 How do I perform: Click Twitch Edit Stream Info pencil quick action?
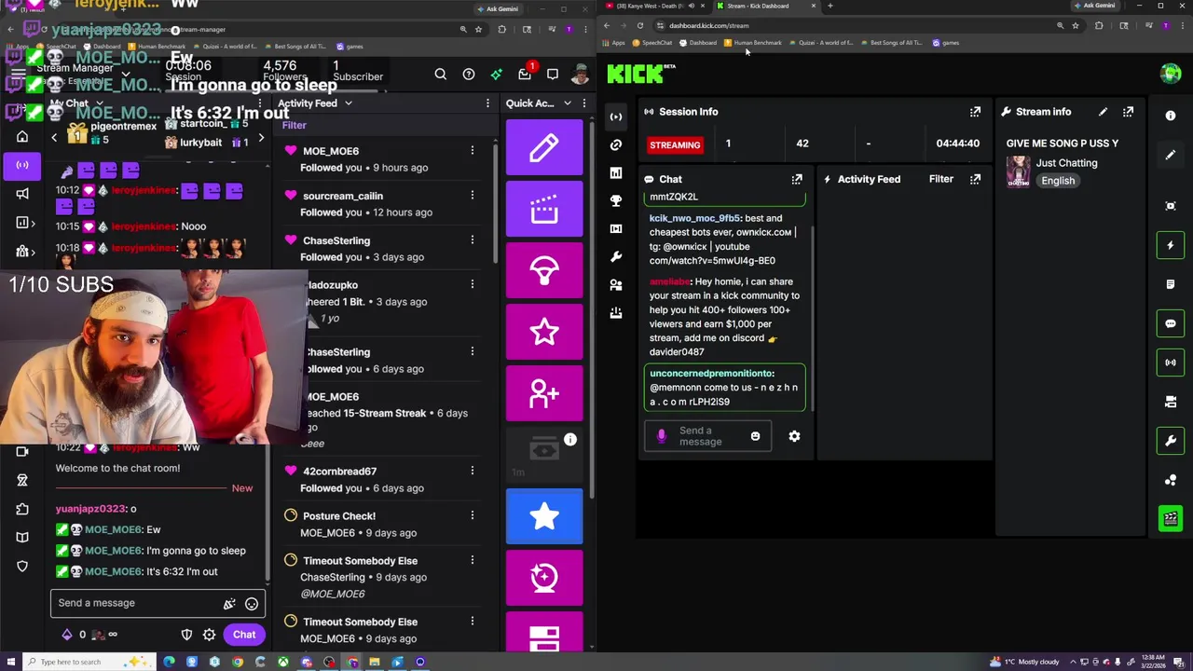click(x=544, y=148)
